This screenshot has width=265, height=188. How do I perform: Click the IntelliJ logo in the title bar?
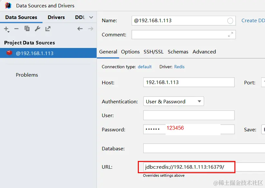[8, 5]
